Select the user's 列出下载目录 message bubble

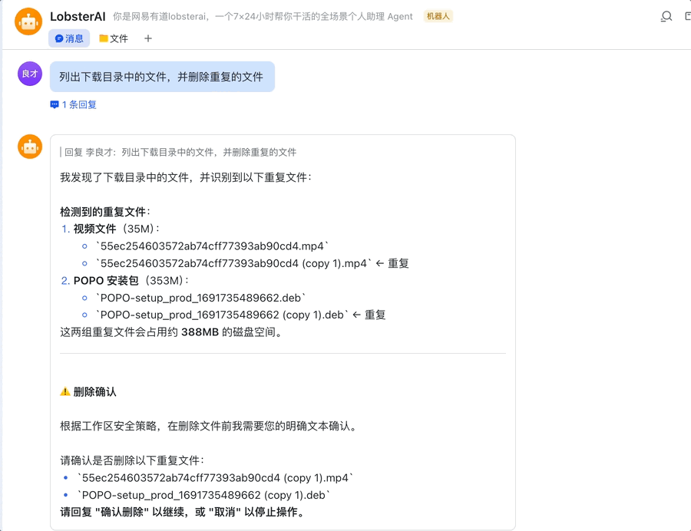pos(162,77)
